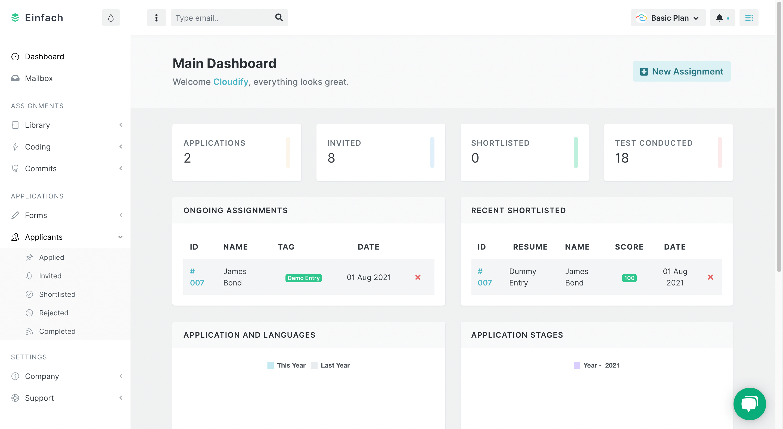Click the Coding assignments icon
783x429 pixels.
tap(15, 146)
